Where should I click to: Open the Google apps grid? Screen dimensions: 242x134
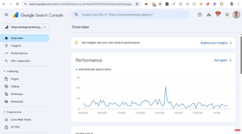click(227, 15)
